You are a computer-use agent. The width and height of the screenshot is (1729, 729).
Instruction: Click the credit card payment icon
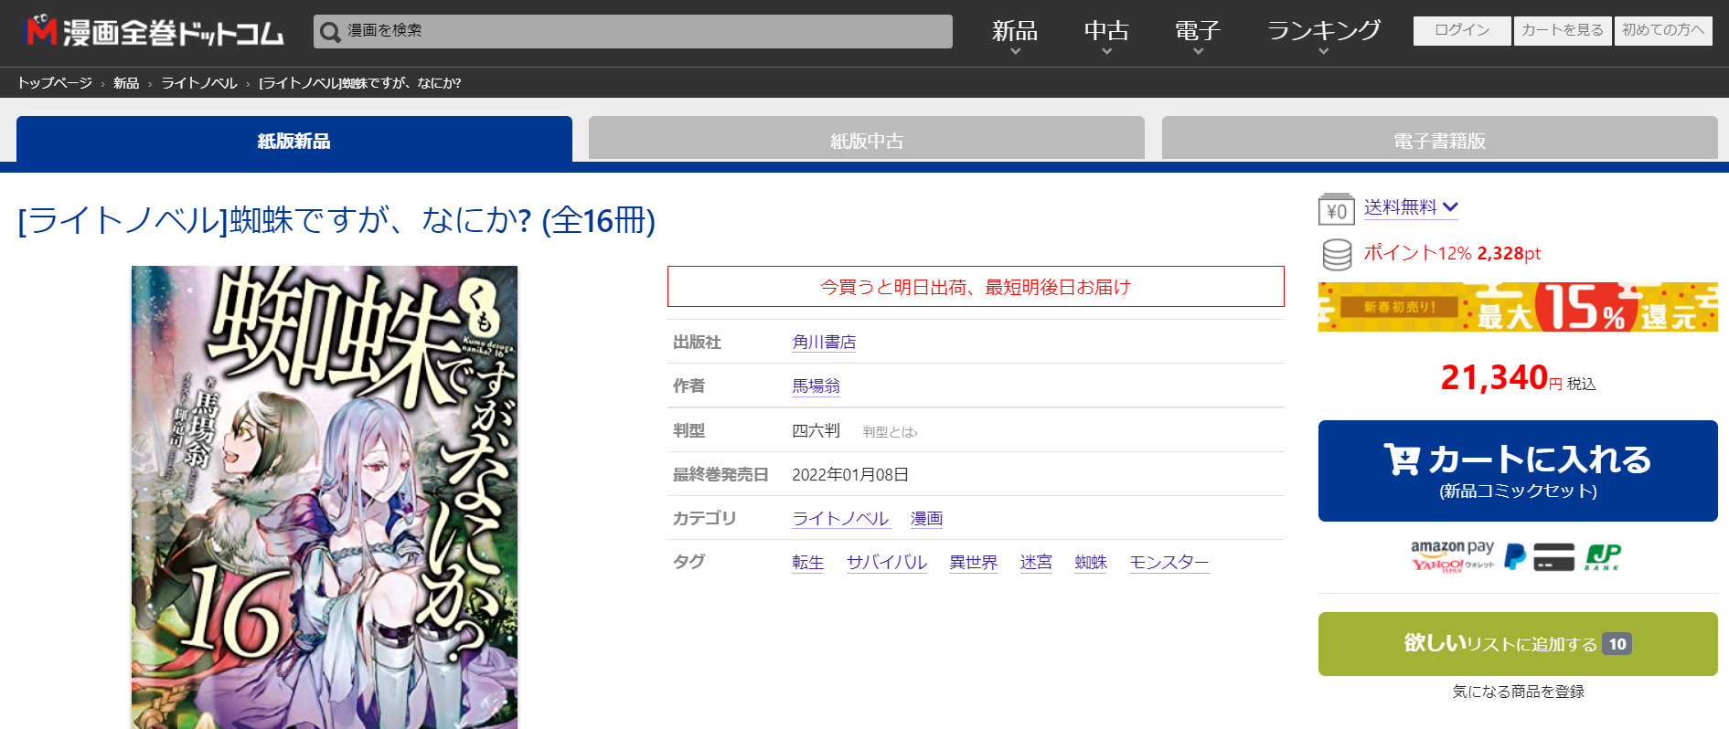click(x=1553, y=556)
